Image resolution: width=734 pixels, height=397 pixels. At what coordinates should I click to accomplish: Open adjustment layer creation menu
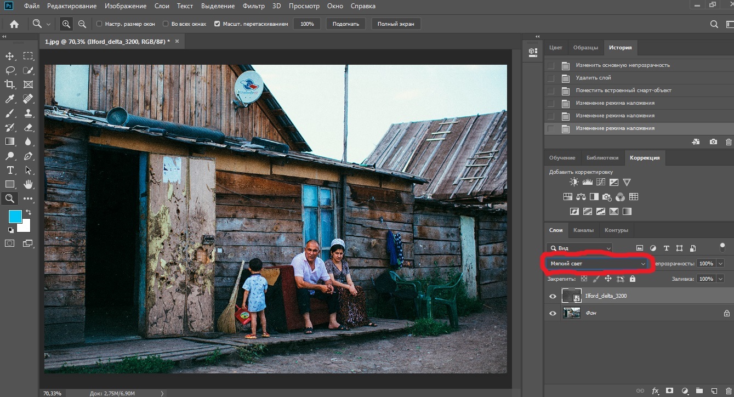tap(684, 391)
